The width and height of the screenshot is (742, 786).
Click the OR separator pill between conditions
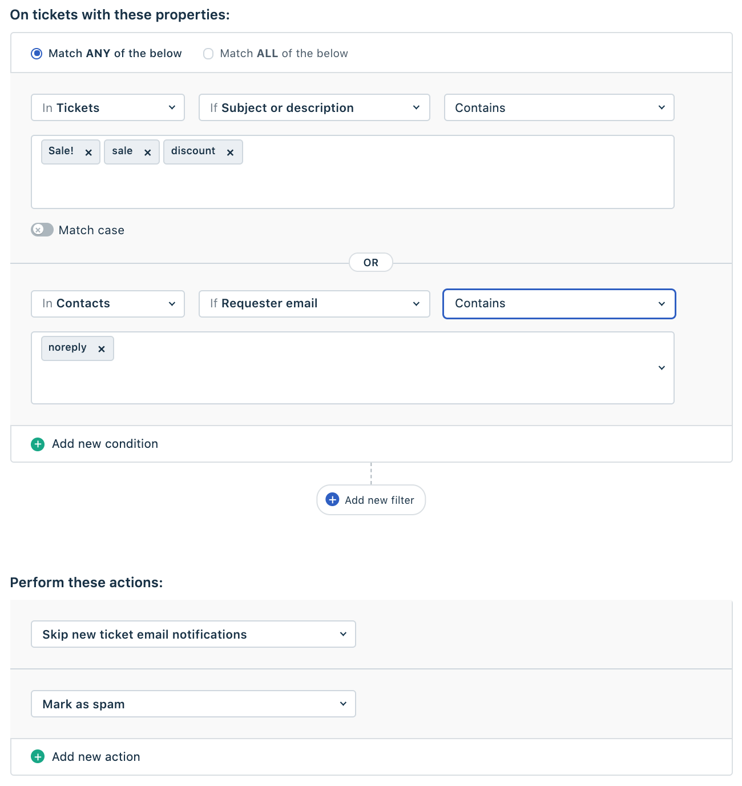(371, 262)
